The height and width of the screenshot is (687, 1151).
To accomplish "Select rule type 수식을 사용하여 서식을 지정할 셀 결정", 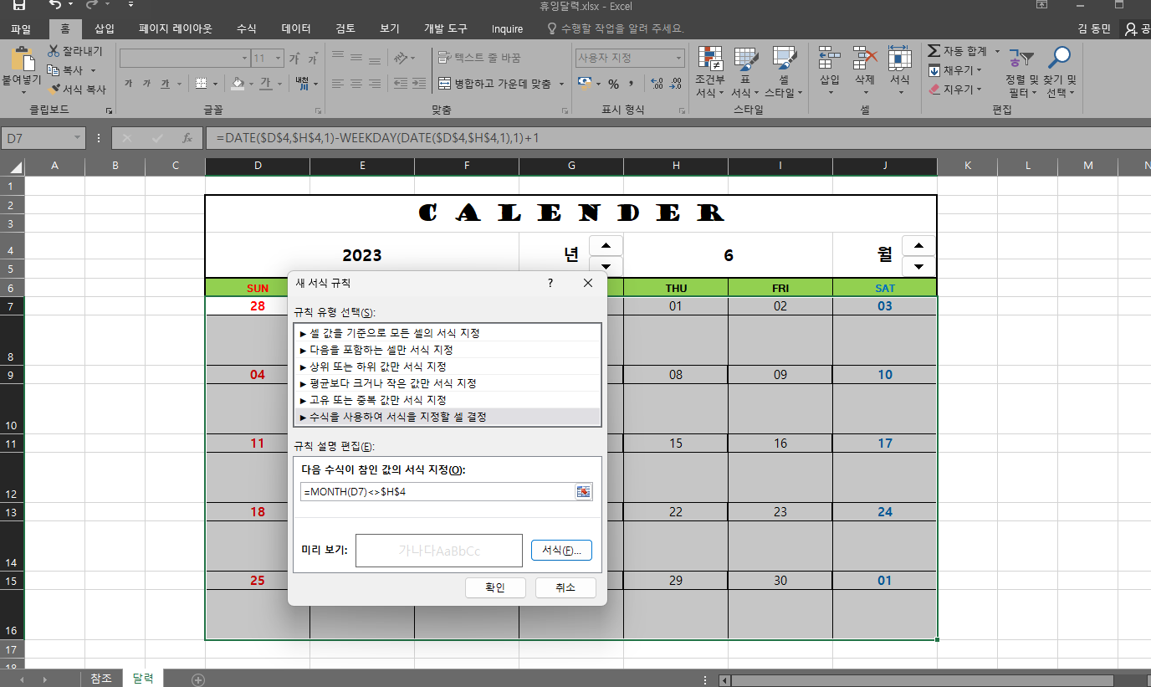I will pyautogui.click(x=448, y=416).
